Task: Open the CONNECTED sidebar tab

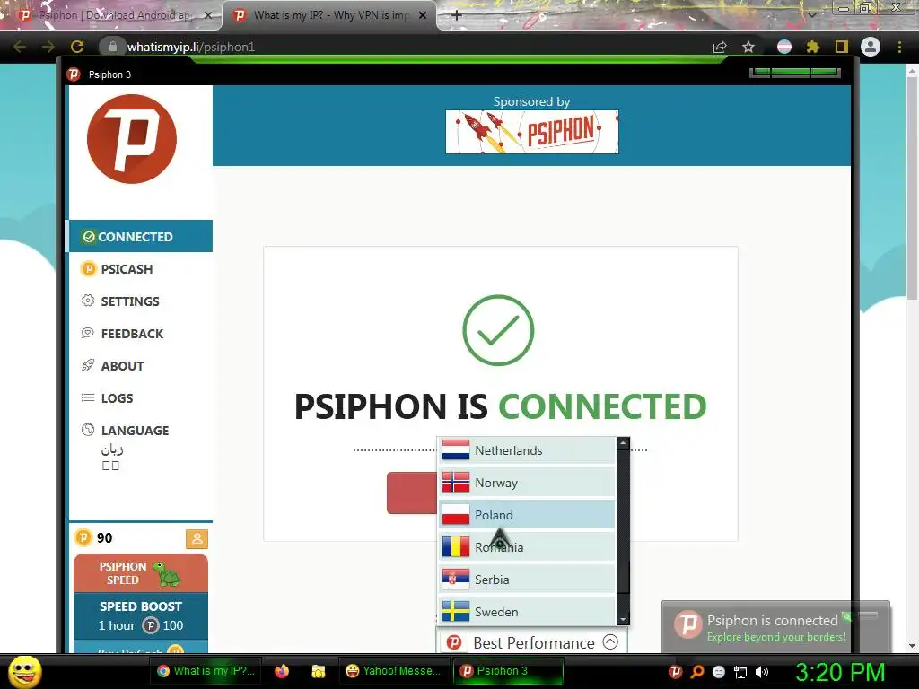Action: 141,236
